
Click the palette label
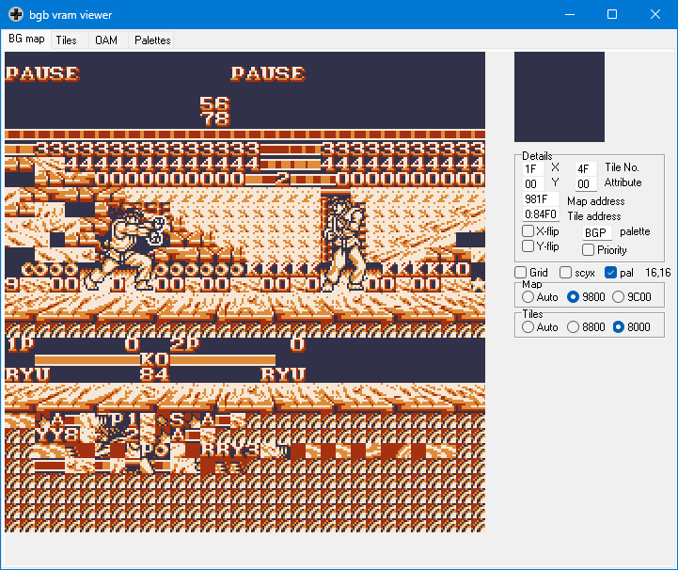coord(635,231)
